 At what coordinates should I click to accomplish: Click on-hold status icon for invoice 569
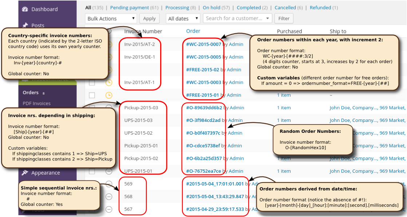108,184
